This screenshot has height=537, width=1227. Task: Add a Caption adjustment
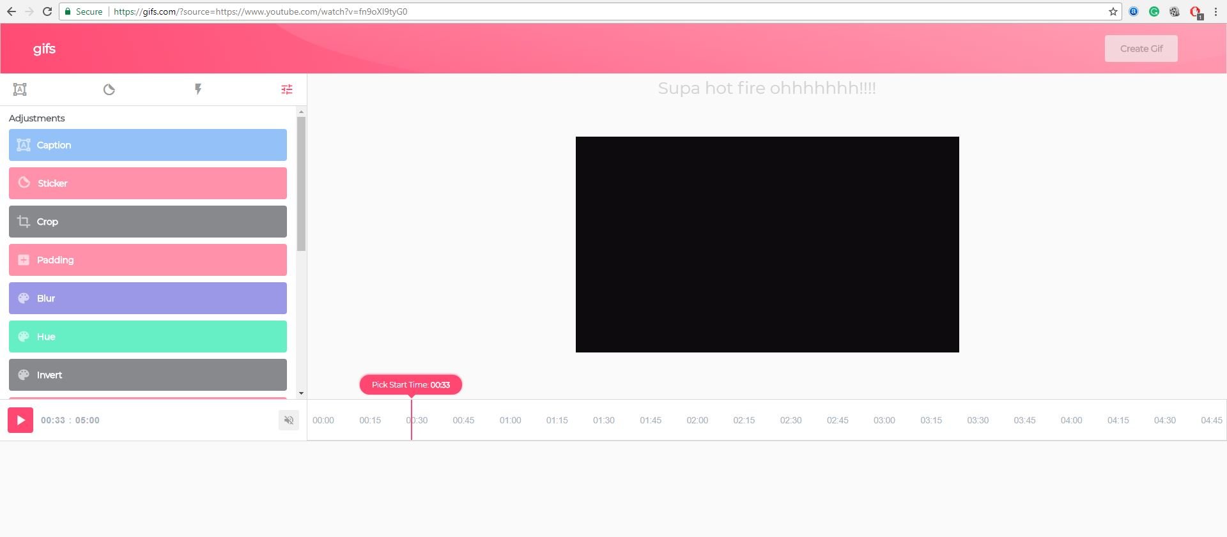[148, 145]
